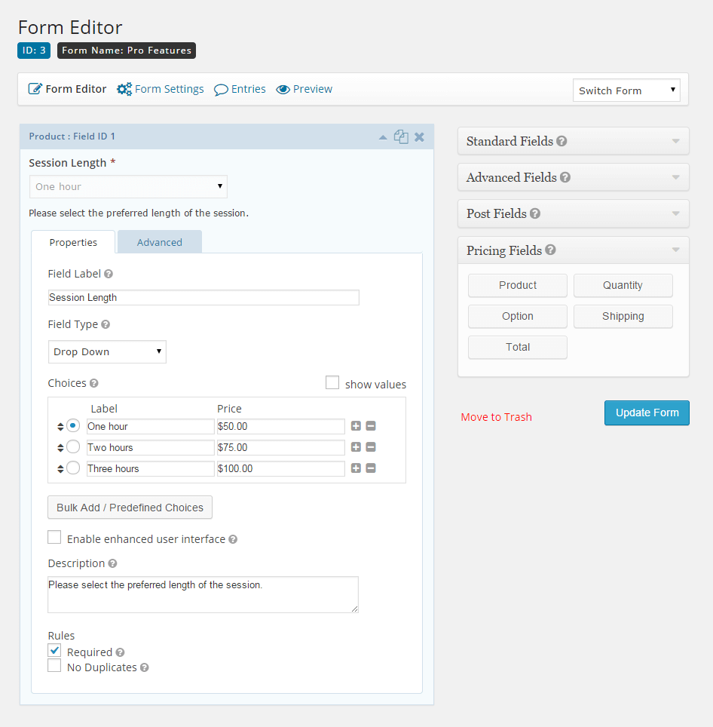Click the drag handle for Three hours
Image resolution: width=713 pixels, height=727 pixels.
point(60,469)
